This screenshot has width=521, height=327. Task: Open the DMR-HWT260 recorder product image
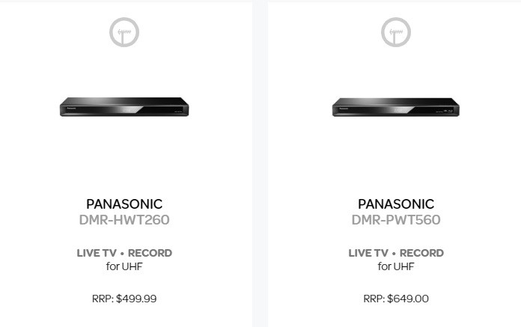tap(124, 107)
